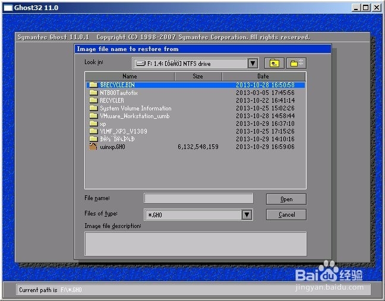
Task: Click the date 2013-10-22 16:41:14
Action: coord(265,100)
